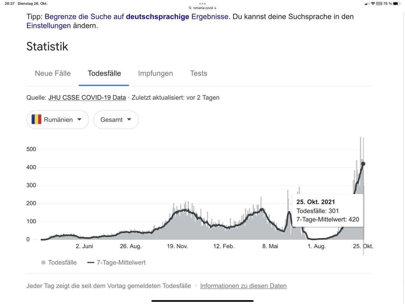Image resolution: width=405 pixels, height=304 pixels.
Task: Tap the Romanian flag icon
Action: coord(36,120)
